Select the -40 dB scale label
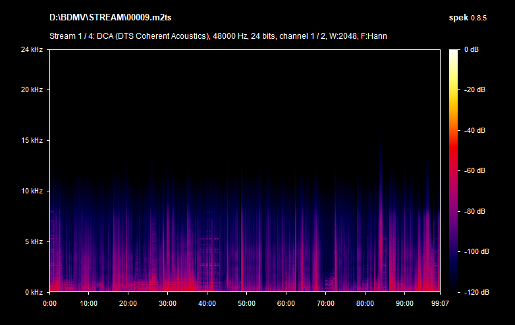 (x=474, y=130)
